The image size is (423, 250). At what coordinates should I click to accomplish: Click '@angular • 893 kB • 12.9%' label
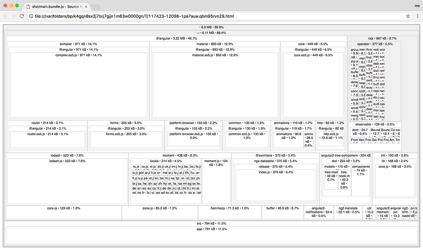click(215, 49)
